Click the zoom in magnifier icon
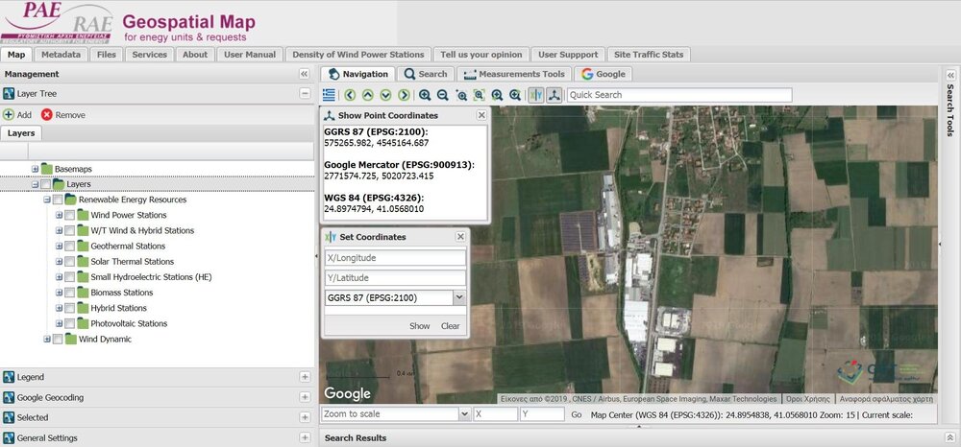Image resolution: width=961 pixels, height=447 pixels. 425,95
